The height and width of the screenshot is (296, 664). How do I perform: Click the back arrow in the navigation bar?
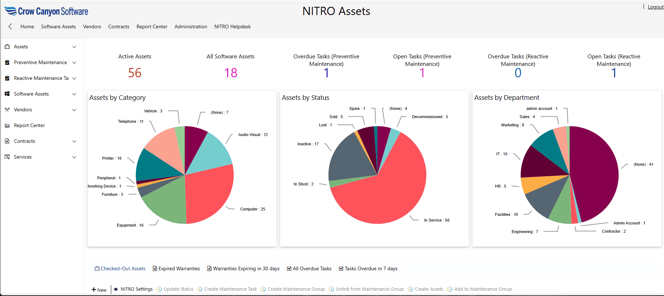10,26
